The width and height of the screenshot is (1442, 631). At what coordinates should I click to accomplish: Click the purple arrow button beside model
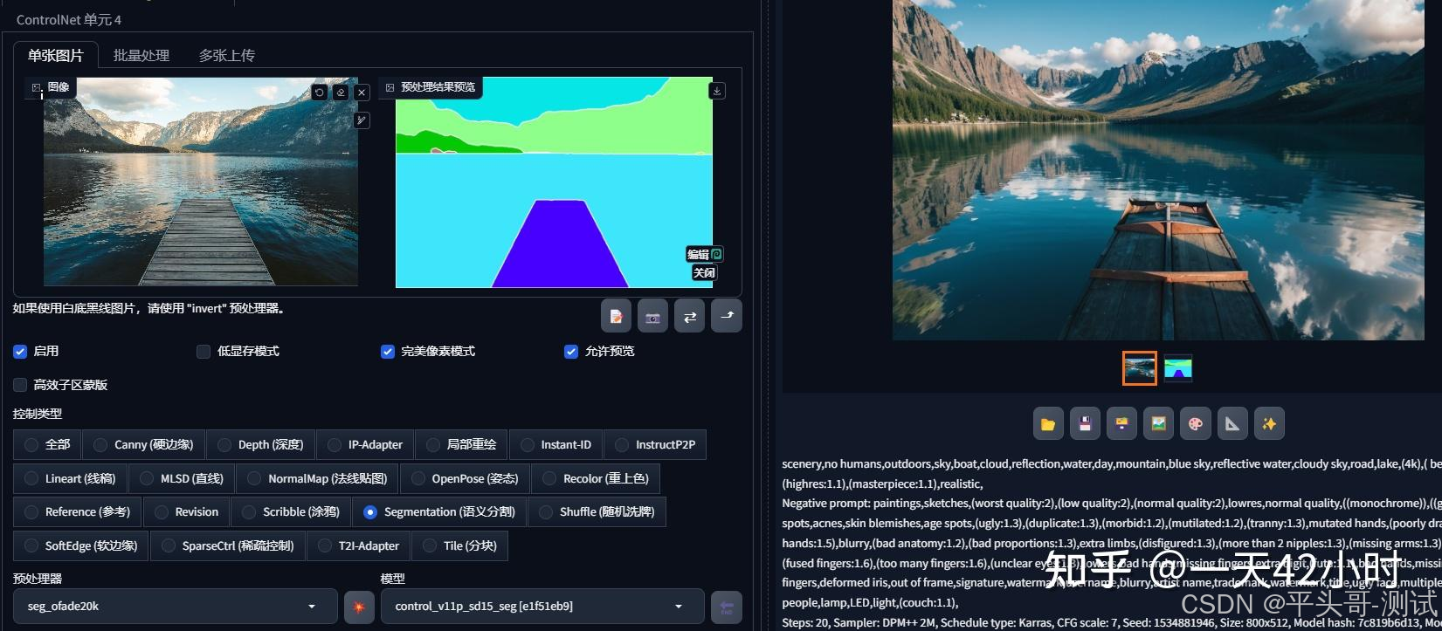[727, 607]
